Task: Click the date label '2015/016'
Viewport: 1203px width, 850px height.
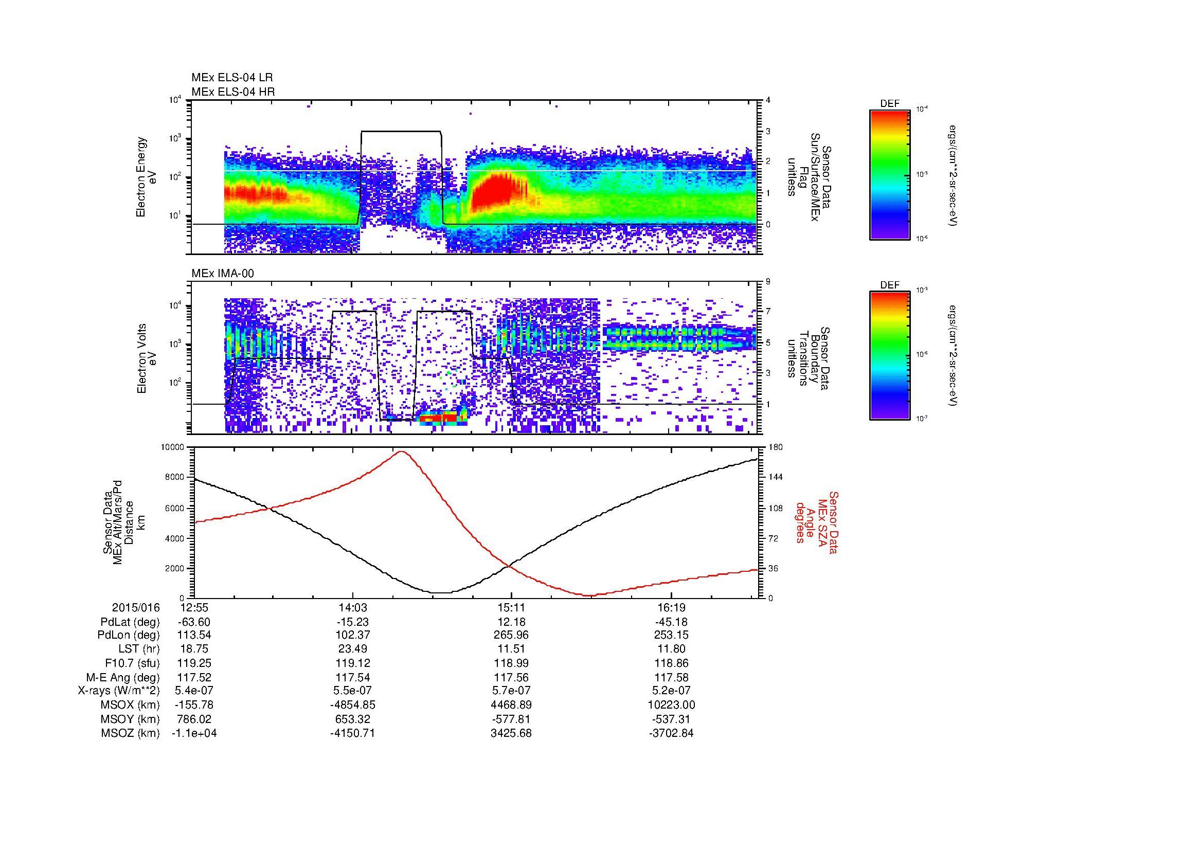Action: click(136, 608)
